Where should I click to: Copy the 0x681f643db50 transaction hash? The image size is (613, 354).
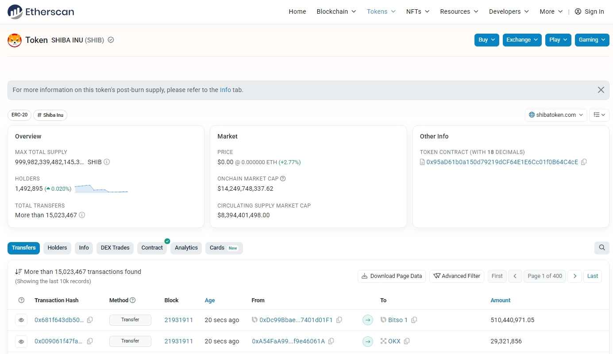click(x=90, y=320)
